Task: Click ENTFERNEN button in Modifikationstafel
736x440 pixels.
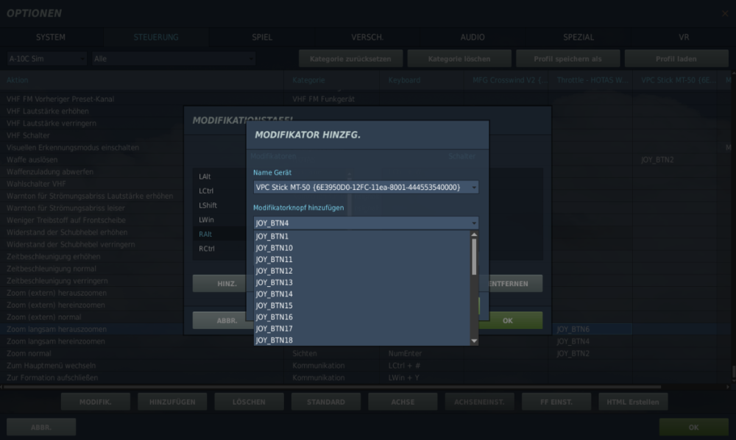Action: [515, 284]
